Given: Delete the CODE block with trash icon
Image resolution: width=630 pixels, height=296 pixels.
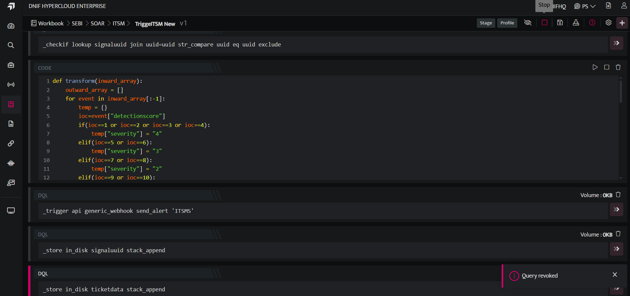Looking at the screenshot, I should tap(618, 67).
